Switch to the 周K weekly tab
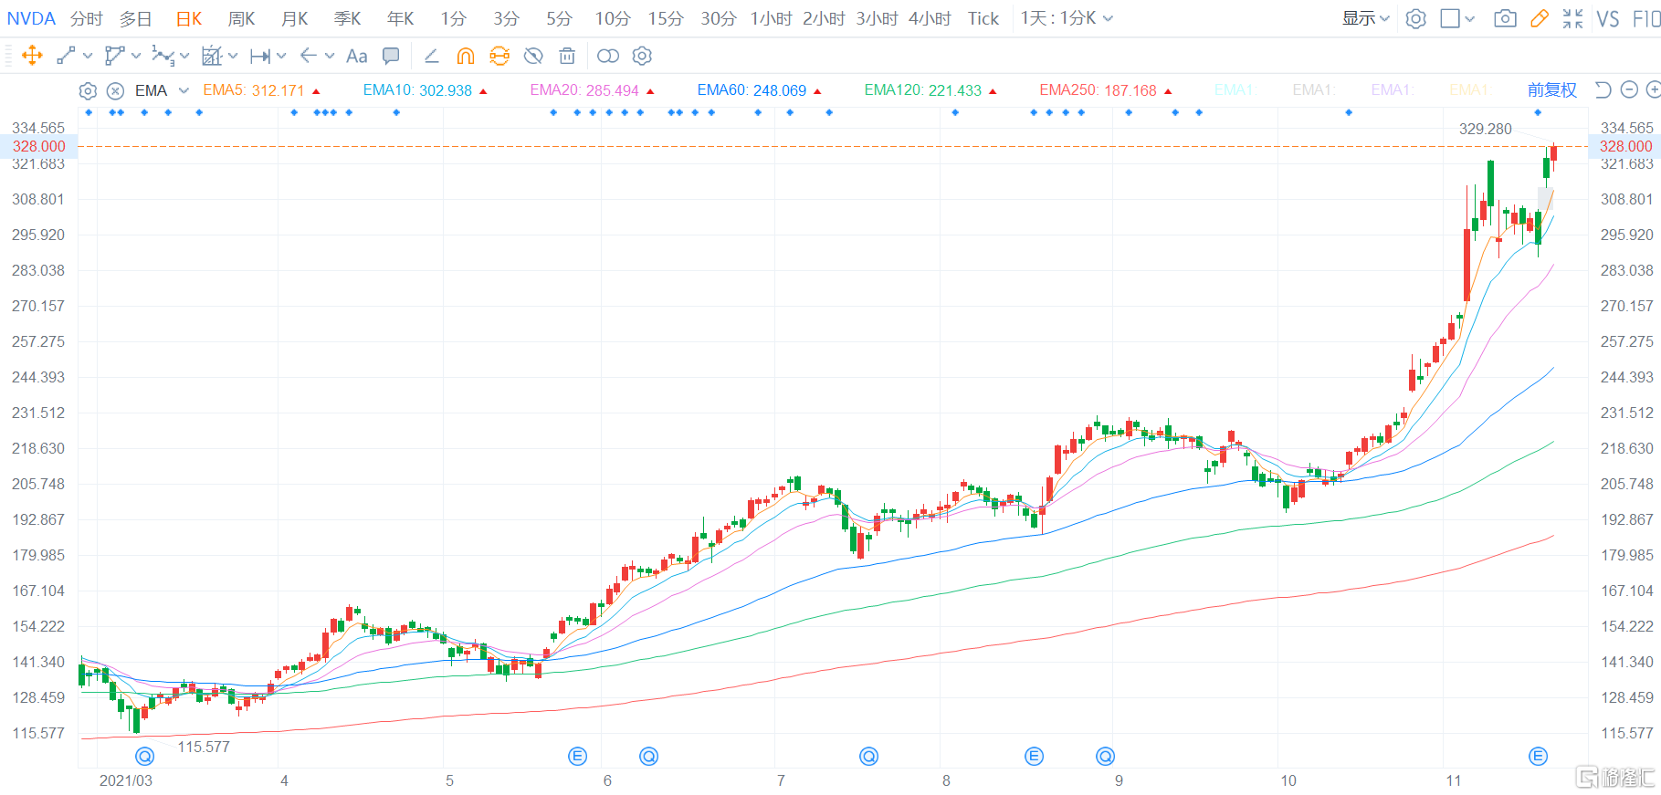 click(241, 18)
